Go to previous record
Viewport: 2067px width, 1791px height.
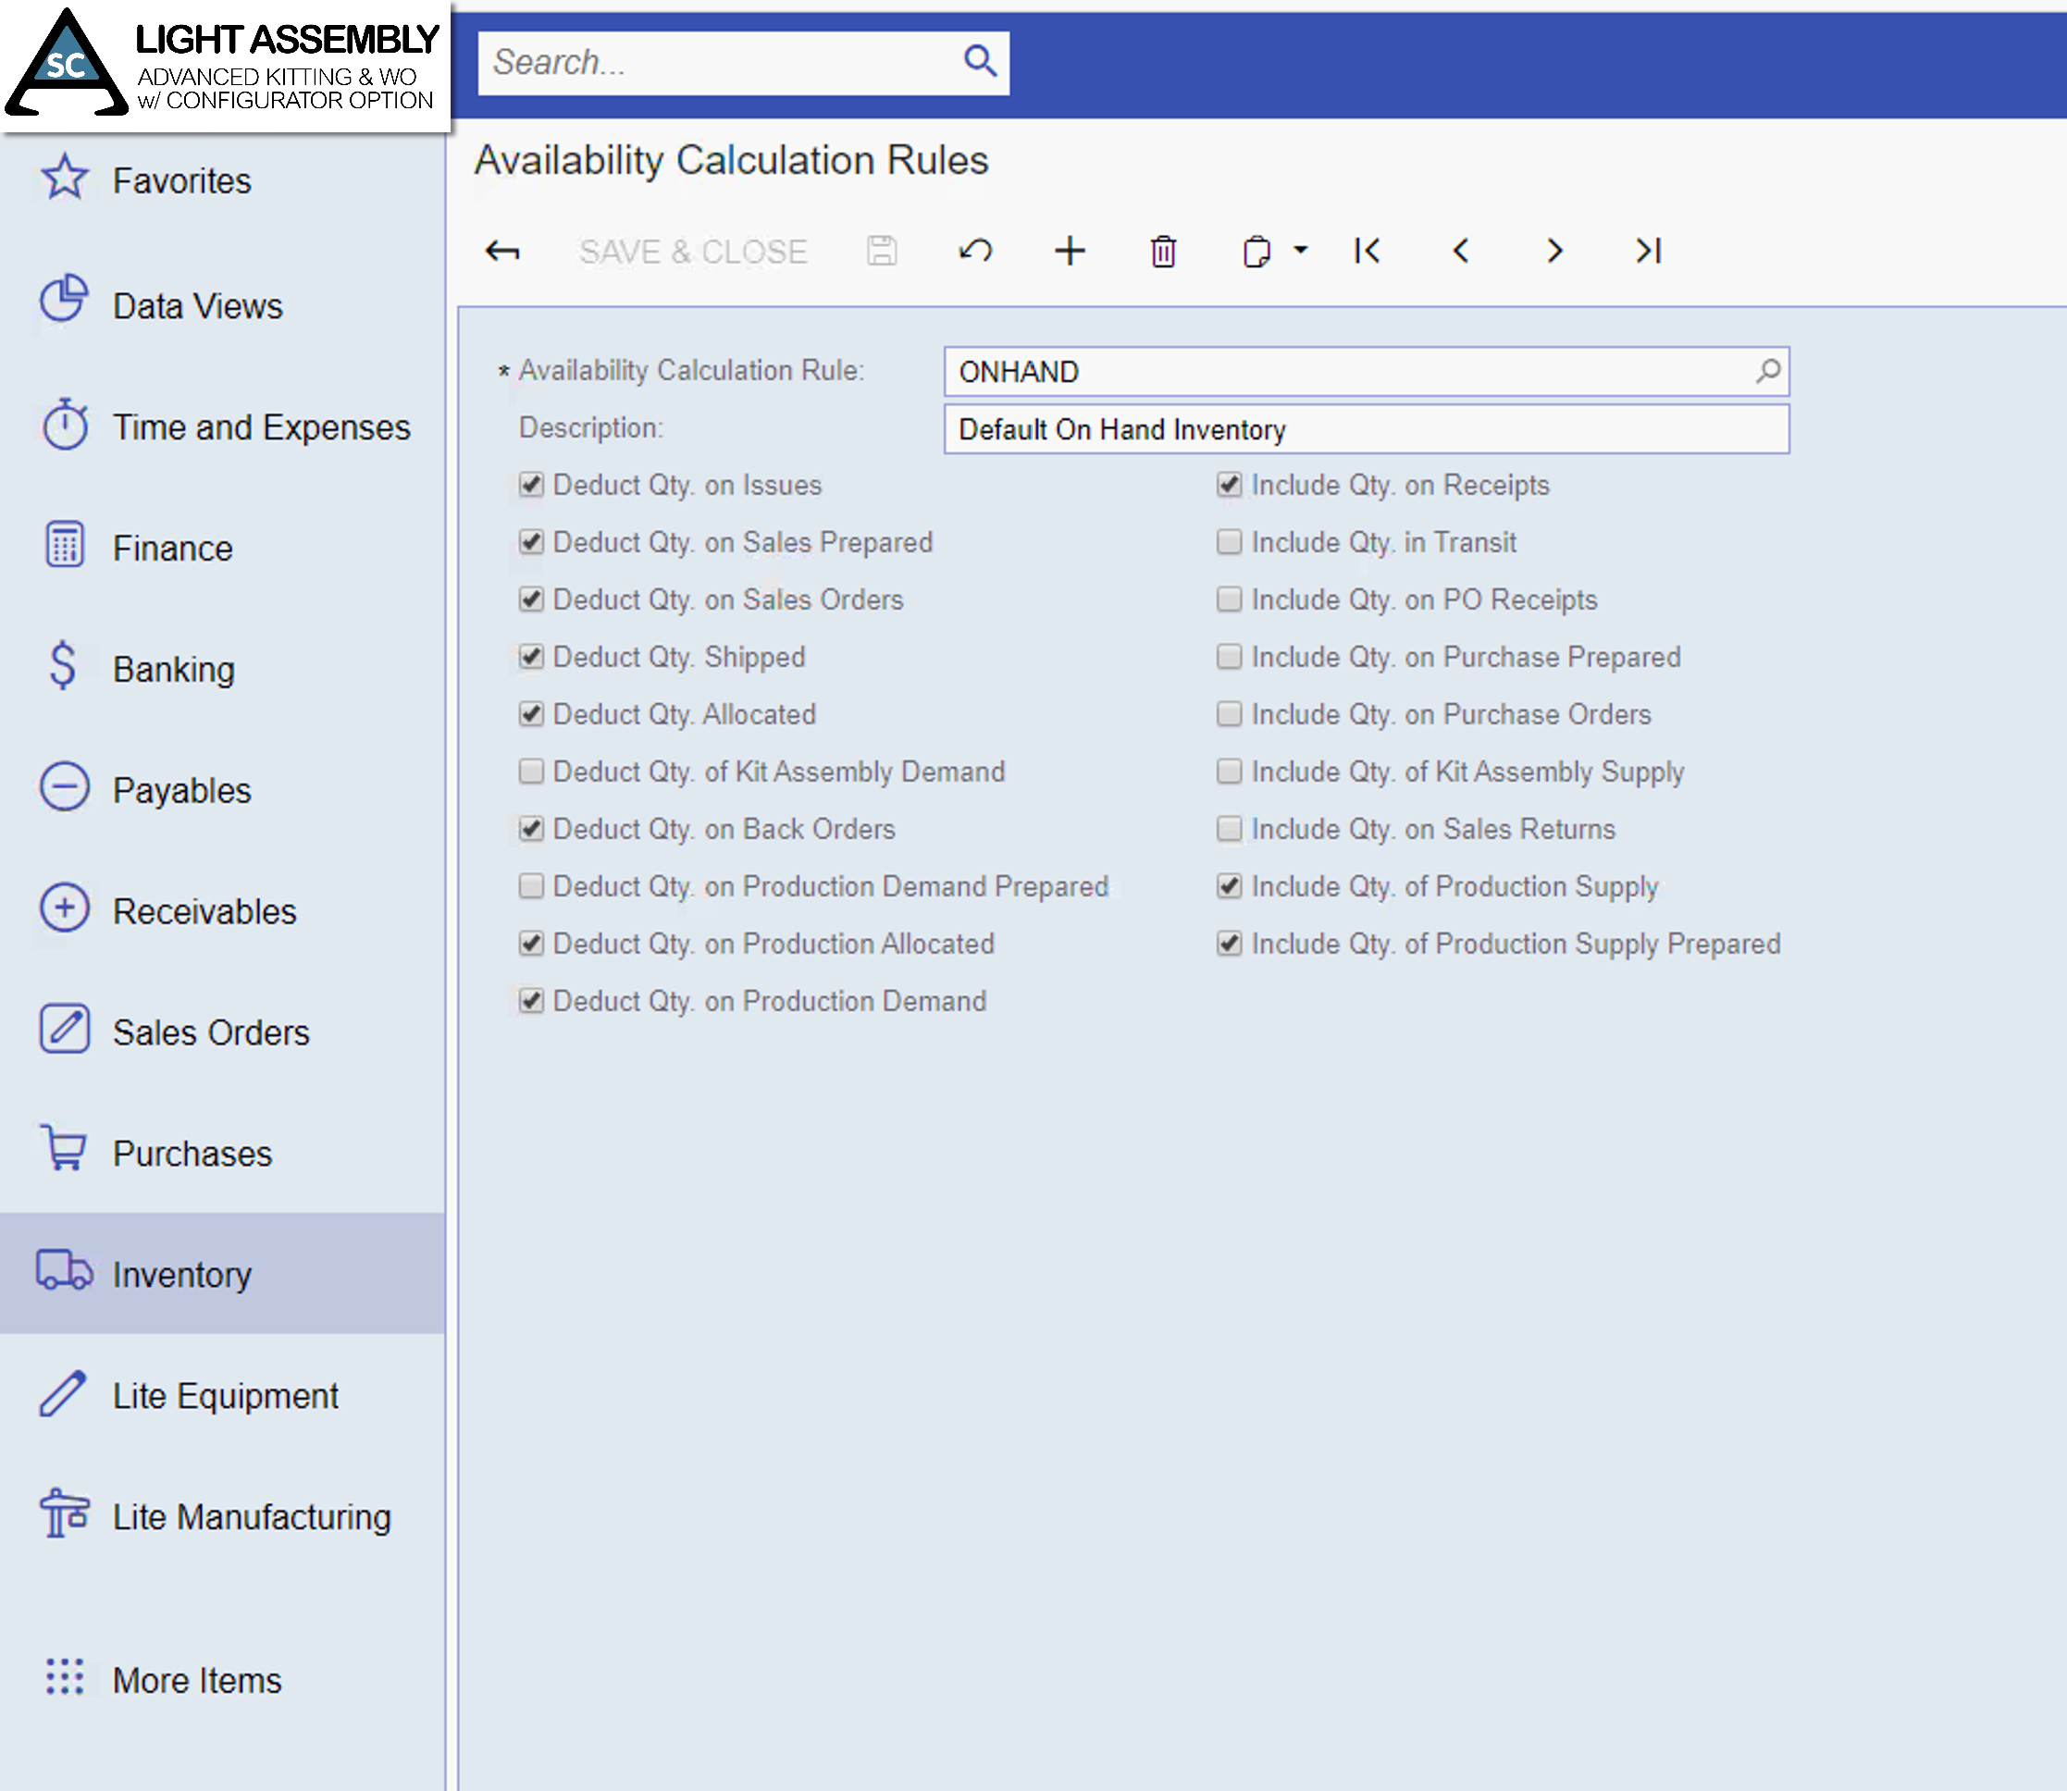(1460, 251)
